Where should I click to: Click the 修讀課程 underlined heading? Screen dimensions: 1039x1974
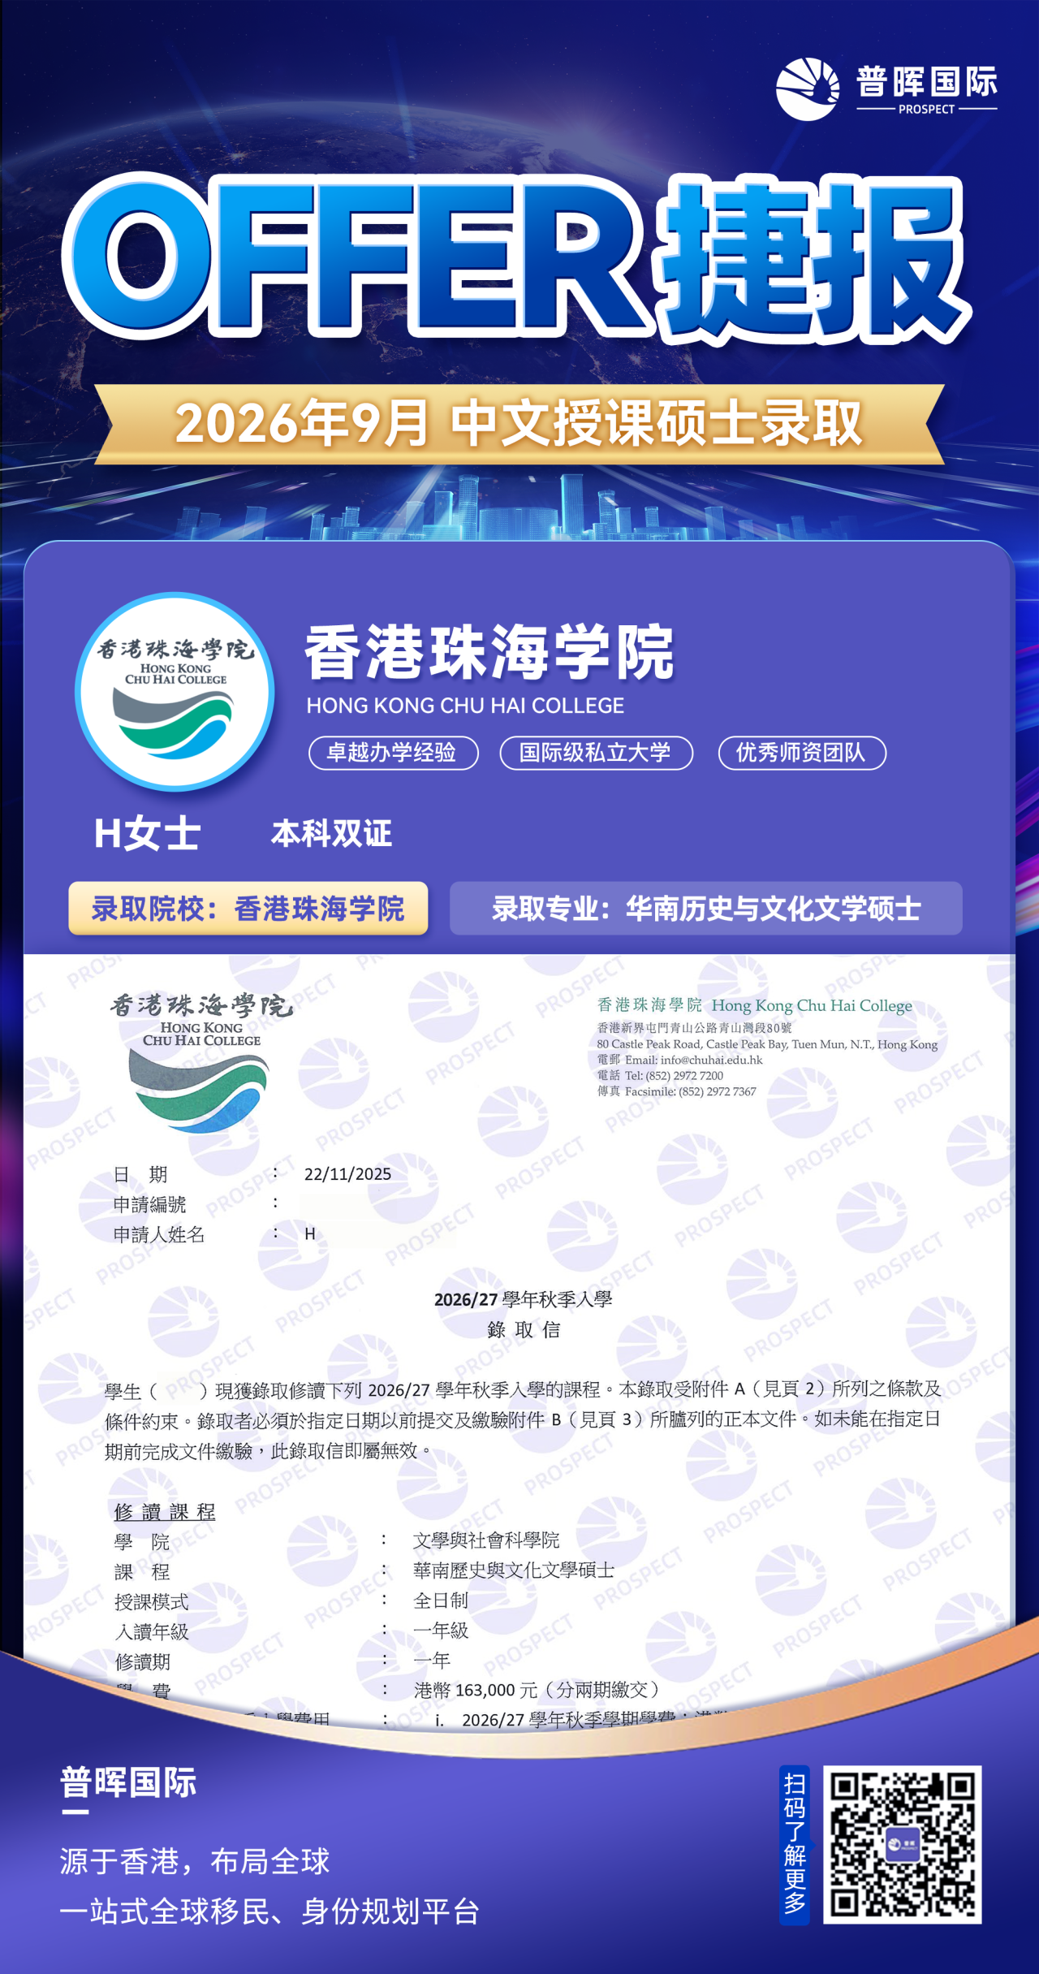pos(165,1511)
